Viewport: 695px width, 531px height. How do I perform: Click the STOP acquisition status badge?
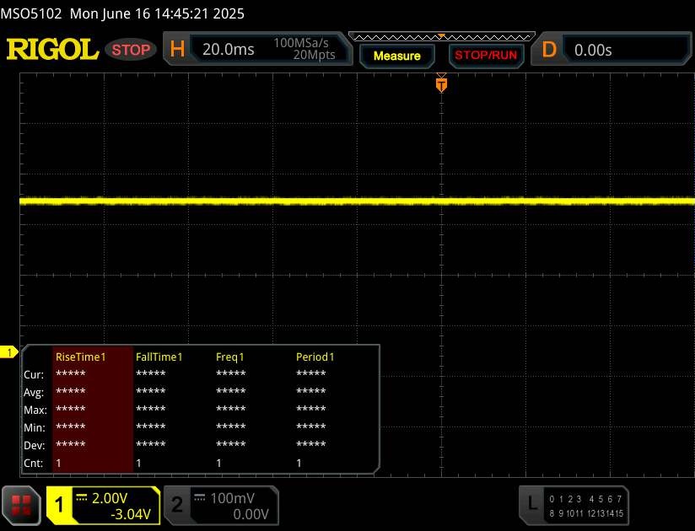coord(131,50)
